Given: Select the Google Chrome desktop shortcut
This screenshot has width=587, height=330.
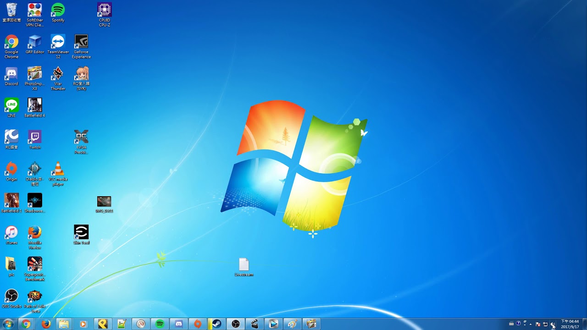Looking at the screenshot, I should [x=11, y=47].
